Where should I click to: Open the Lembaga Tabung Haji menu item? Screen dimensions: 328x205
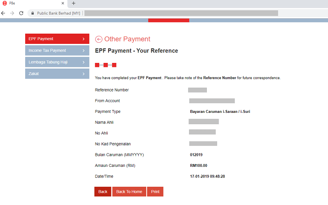tap(57, 62)
